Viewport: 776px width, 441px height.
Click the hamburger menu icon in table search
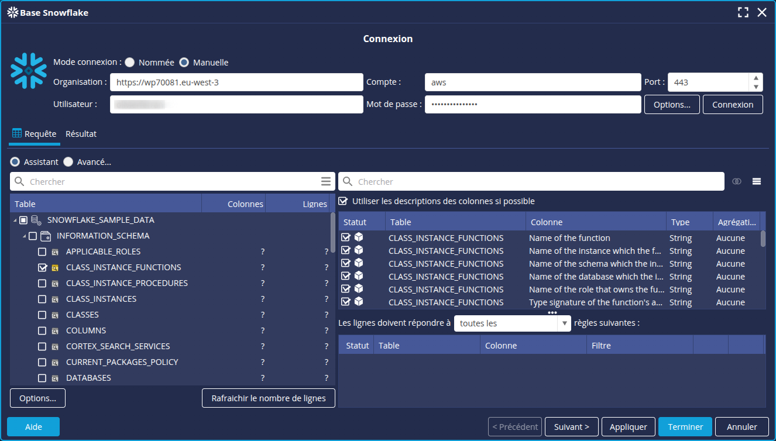click(326, 181)
